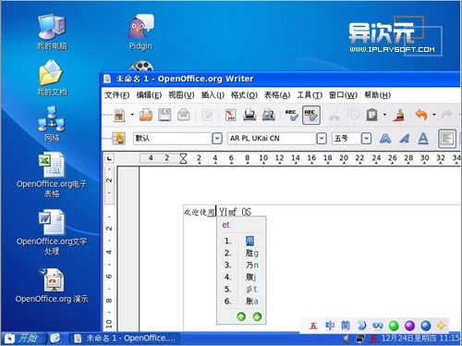This screenshot has height=346, width=462.
Task: Toggle Bold formatting A icon
Action: coord(385,138)
